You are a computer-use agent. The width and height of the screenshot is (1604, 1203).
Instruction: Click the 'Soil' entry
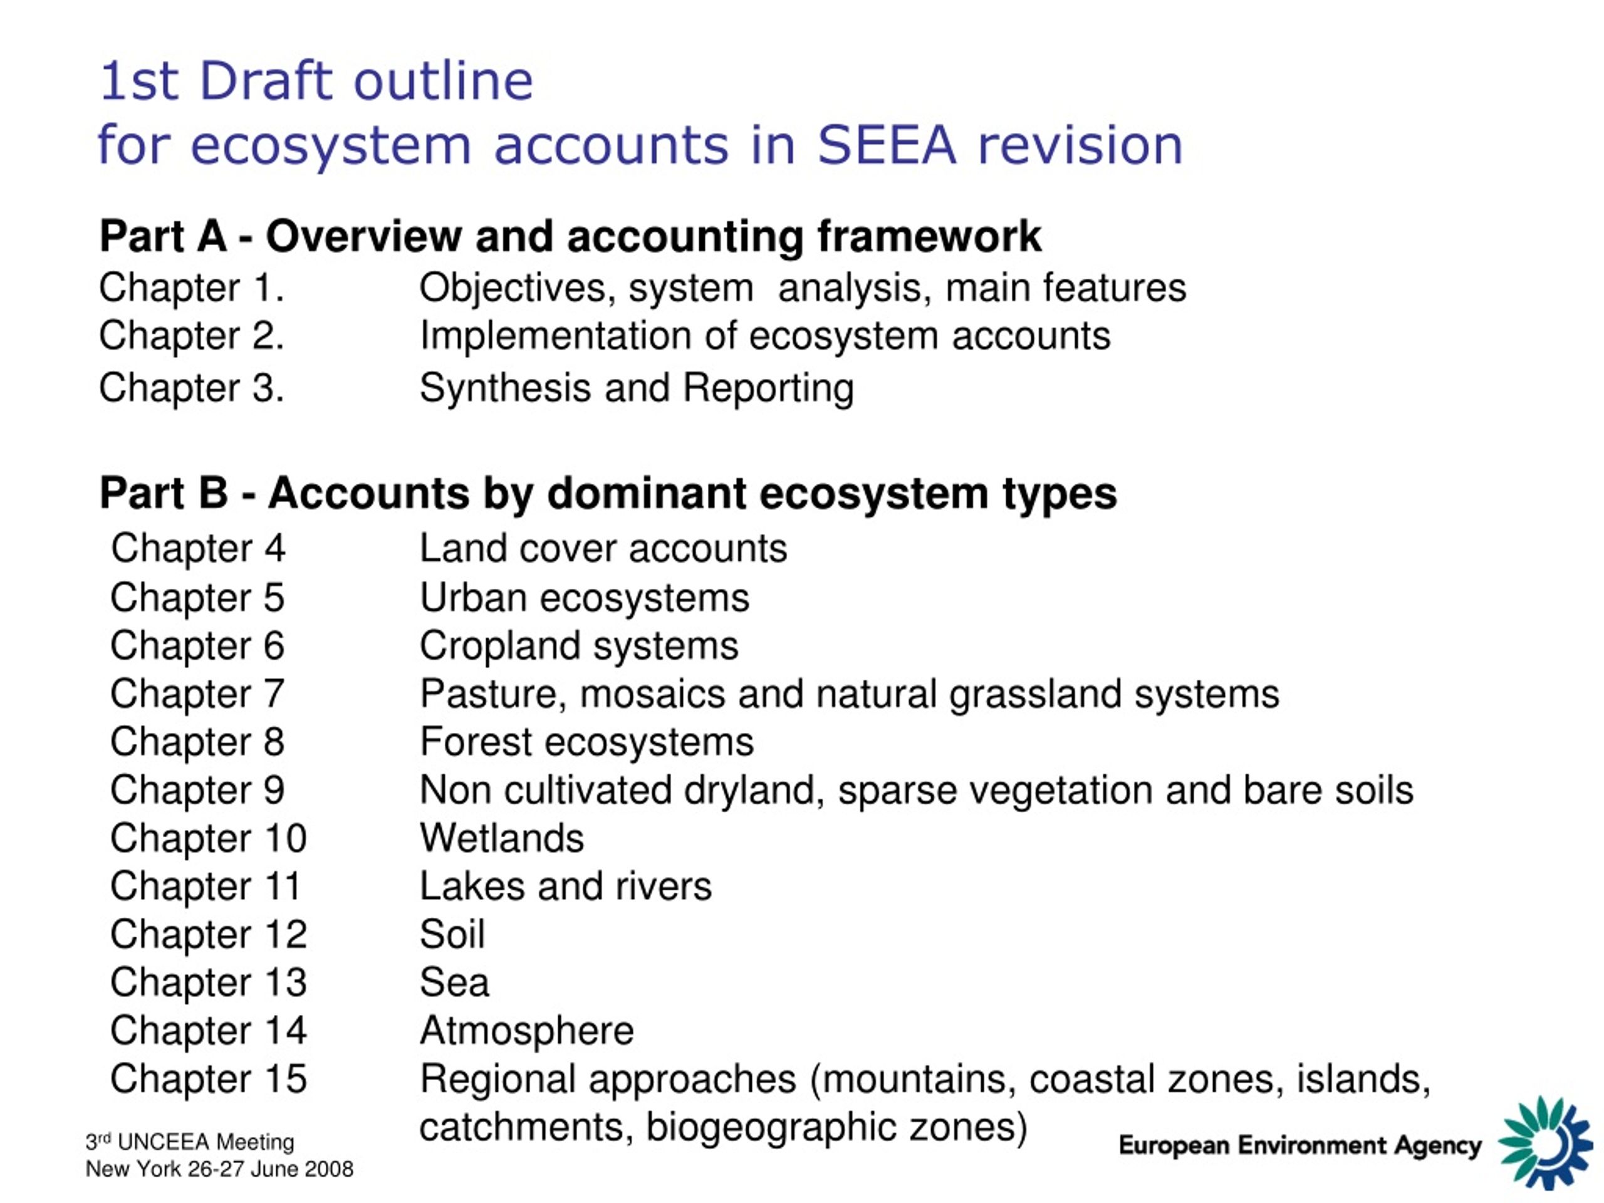[452, 935]
